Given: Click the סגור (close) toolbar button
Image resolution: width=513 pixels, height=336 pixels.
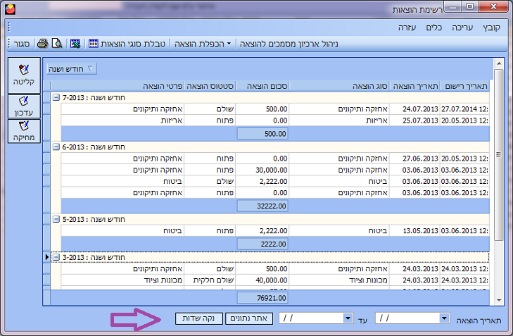Looking at the screenshot, I should (x=23, y=44).
